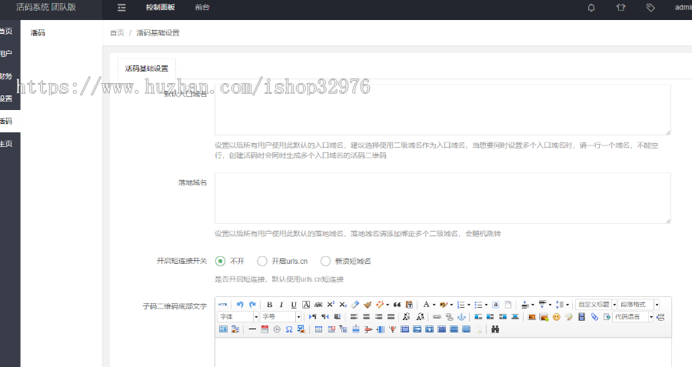Viewport: 692px width, 367px height.
Task: Expand ordered list style arrow
Action: [469, 305]
